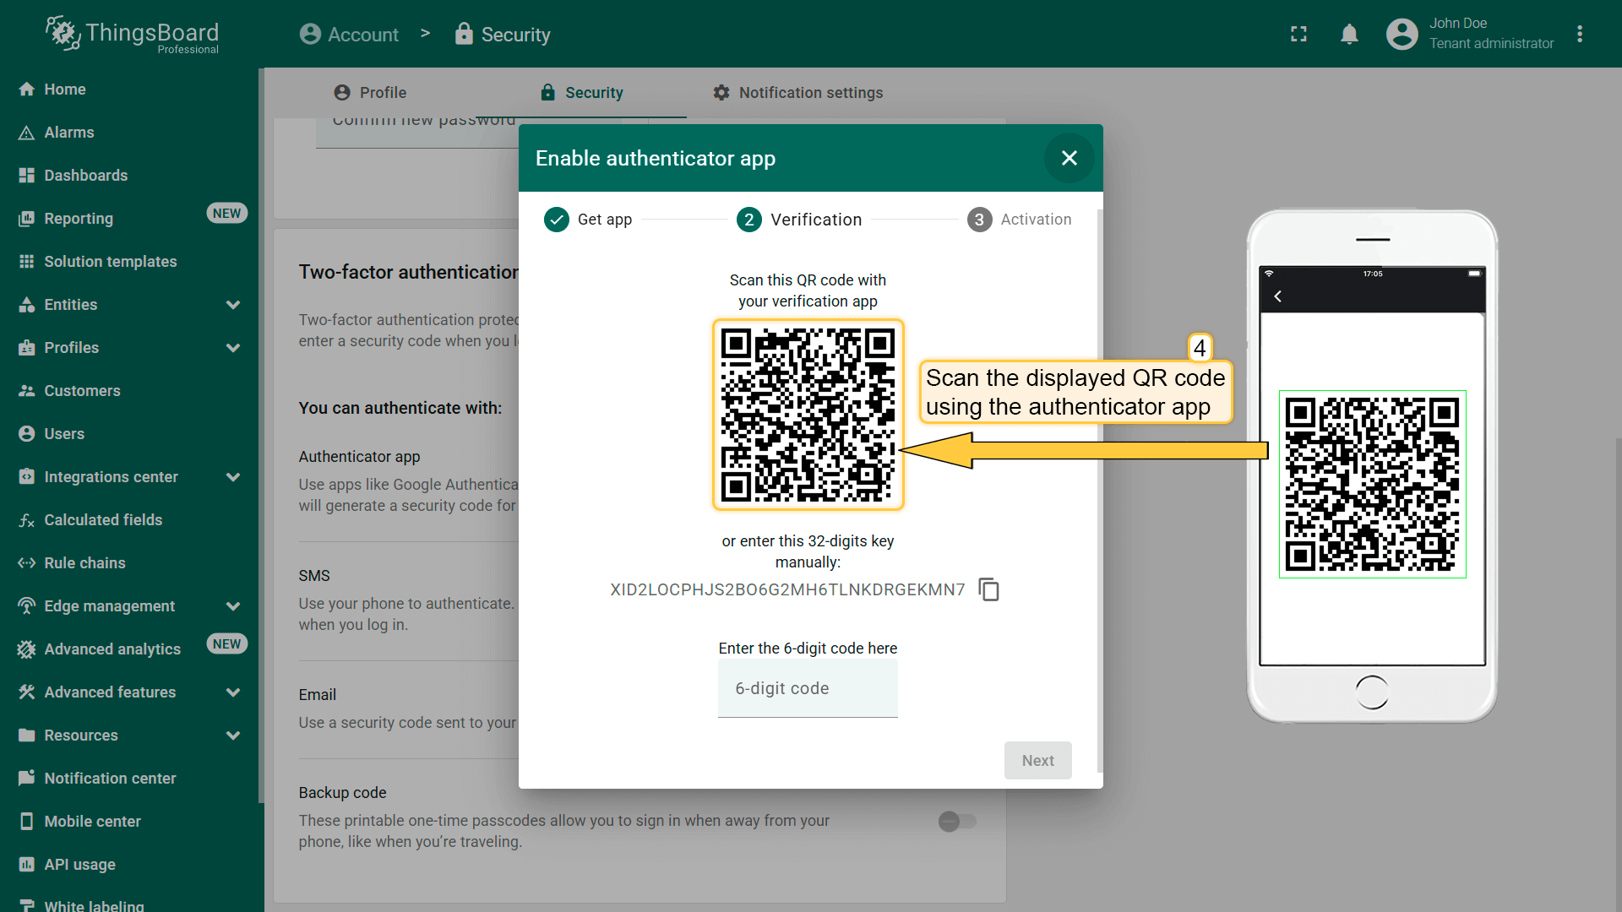Click the Next button
Screen dimensions: 1622x912
(x=1037, y=761)
